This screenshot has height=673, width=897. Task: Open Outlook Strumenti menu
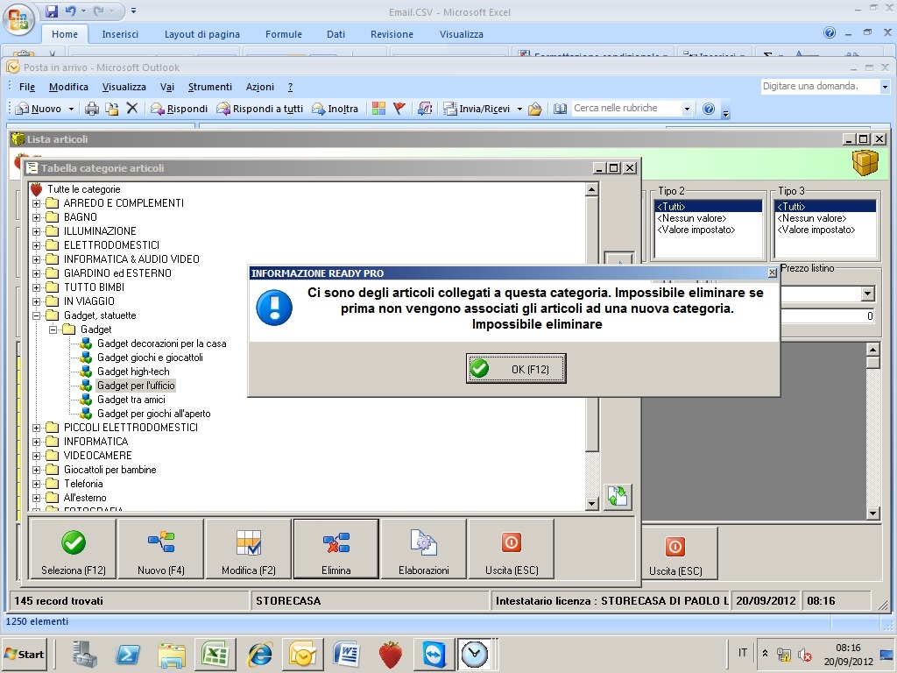[210, 87]
